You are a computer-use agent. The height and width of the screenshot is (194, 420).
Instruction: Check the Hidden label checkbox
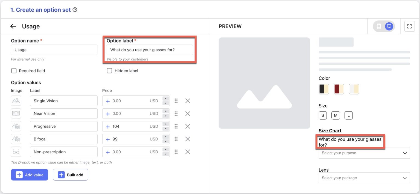point(109,71)
